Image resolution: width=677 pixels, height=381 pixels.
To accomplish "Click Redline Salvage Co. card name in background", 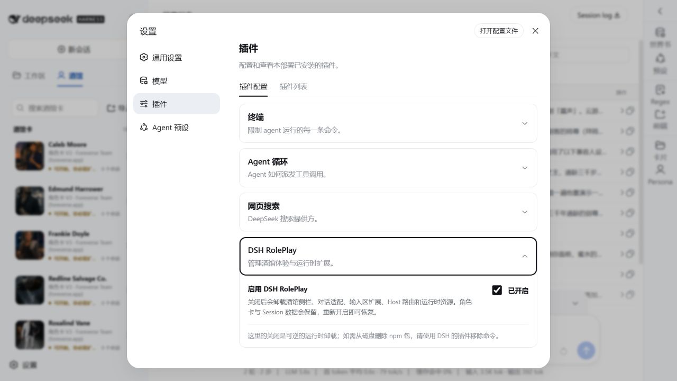I will click(77, 278).
